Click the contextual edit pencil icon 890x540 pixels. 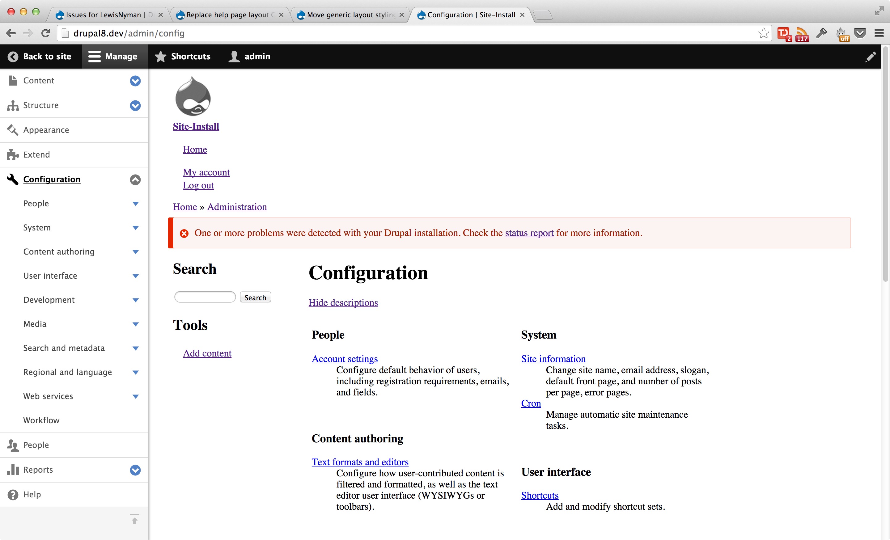pyautogui.click(x=871, y=57)
